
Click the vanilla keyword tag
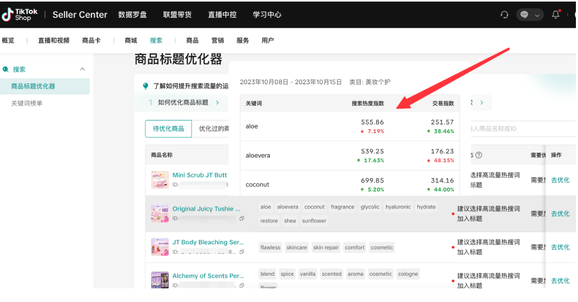click(x=308, y=274)
